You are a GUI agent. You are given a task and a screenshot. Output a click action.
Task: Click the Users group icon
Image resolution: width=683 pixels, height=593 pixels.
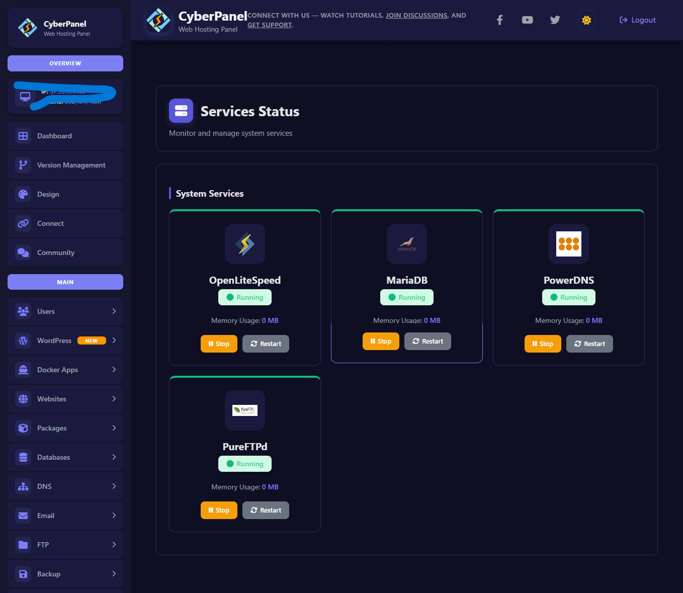point(23,311)
